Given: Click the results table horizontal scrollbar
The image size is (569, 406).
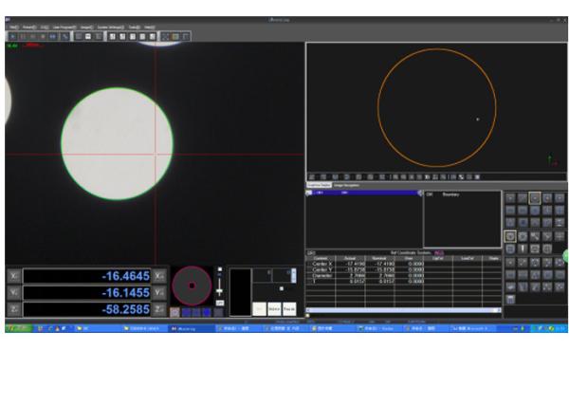Looking at the screenshot, I should [x=403, y=309].
